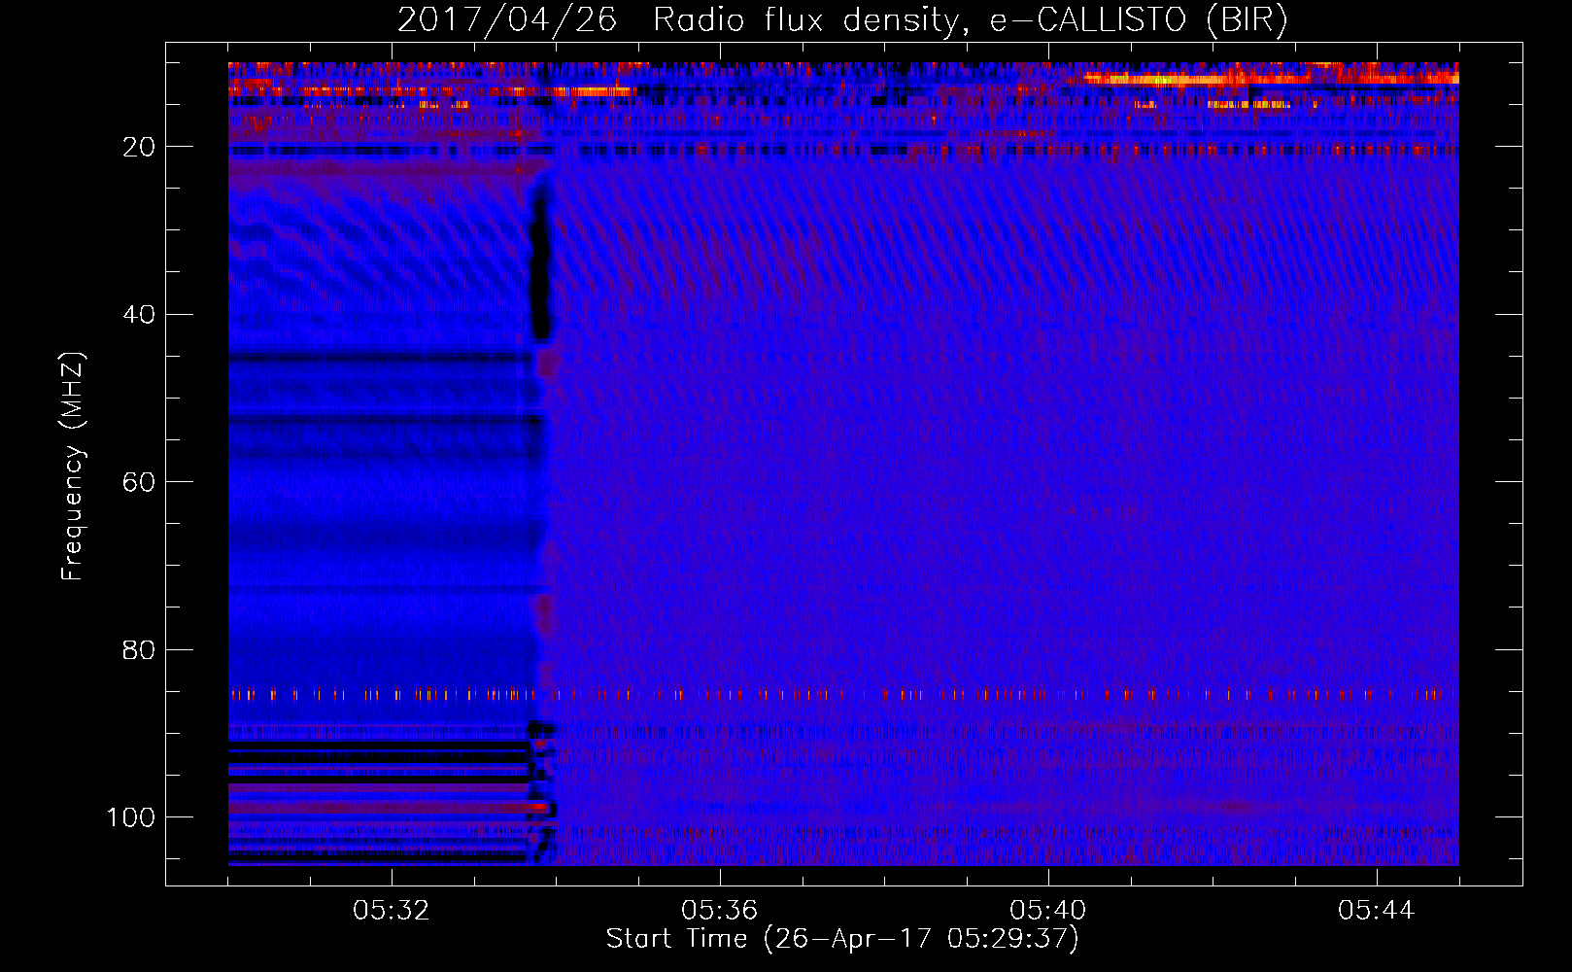Click the 'Start Time (26-Apr-17 05:29:37)' label
This screenshot has height=972, width=1572.
click(842, 939)
